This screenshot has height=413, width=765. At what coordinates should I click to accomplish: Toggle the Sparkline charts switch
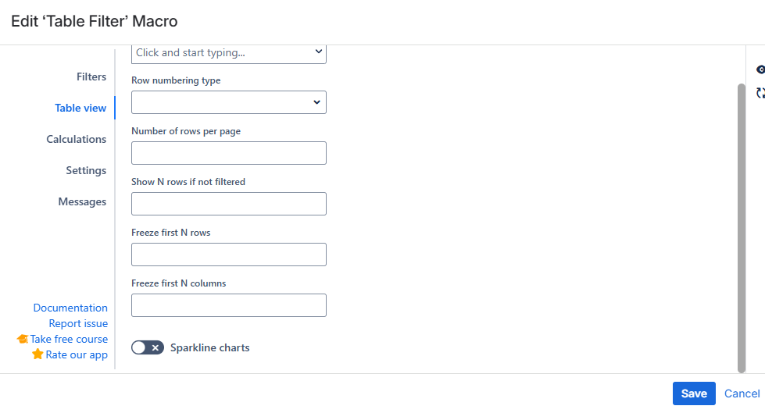coord(148,347)
